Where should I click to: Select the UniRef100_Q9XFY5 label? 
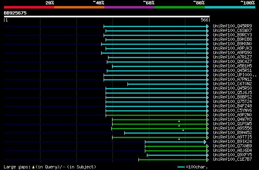point(232,155)
